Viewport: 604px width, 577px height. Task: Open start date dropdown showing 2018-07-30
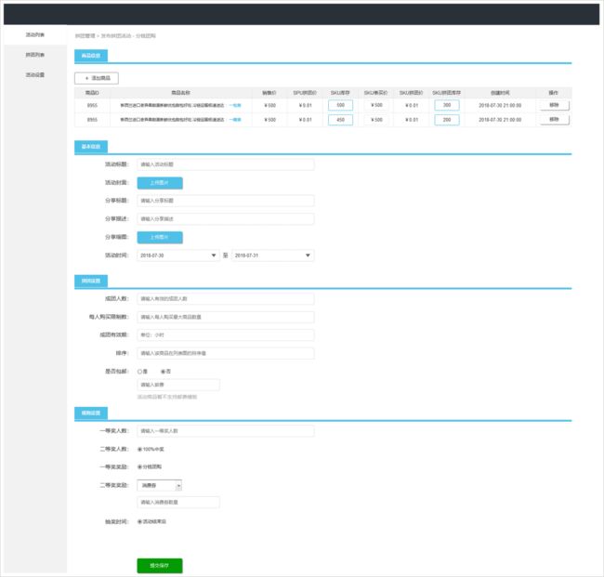coord(178,256)
